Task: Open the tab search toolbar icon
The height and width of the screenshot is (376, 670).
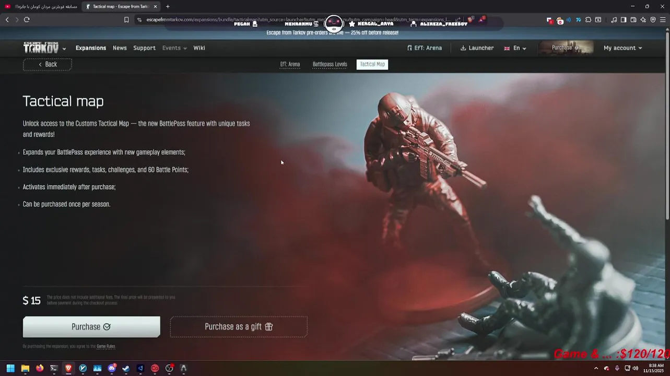Action: (x=598, y=20)
